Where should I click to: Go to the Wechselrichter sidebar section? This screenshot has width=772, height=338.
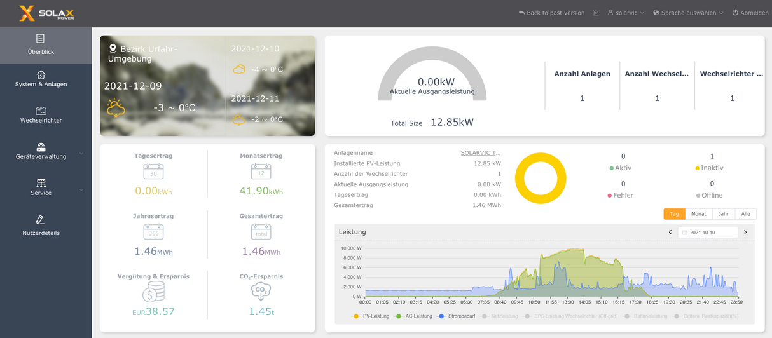(41, 115)
